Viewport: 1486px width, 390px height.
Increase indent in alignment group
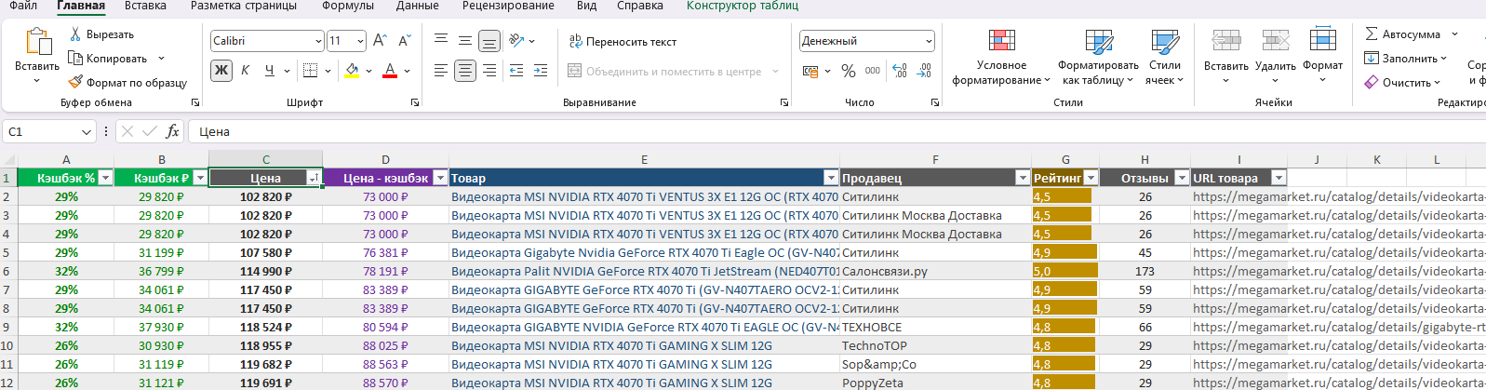coord(541,71)
